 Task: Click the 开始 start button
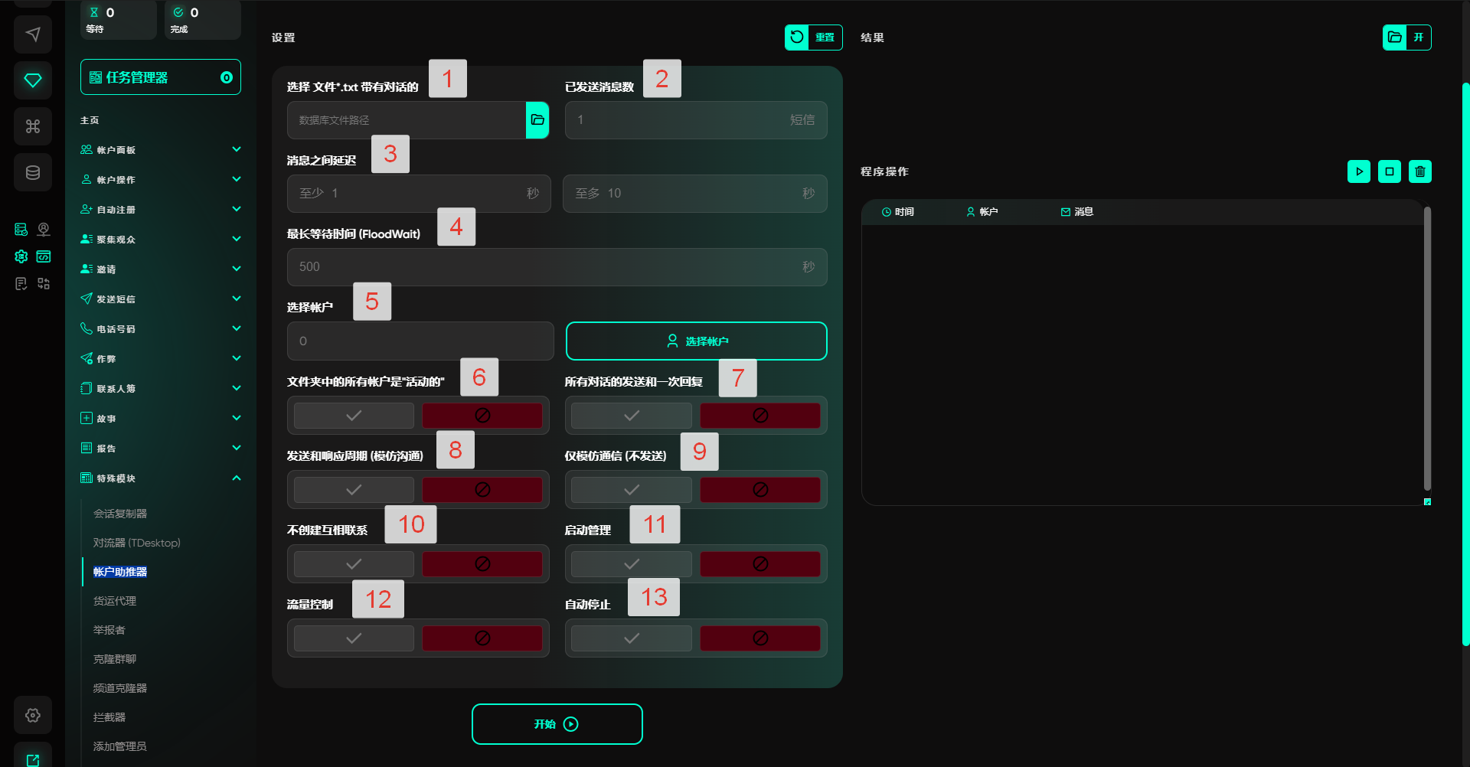coord(557,724)
